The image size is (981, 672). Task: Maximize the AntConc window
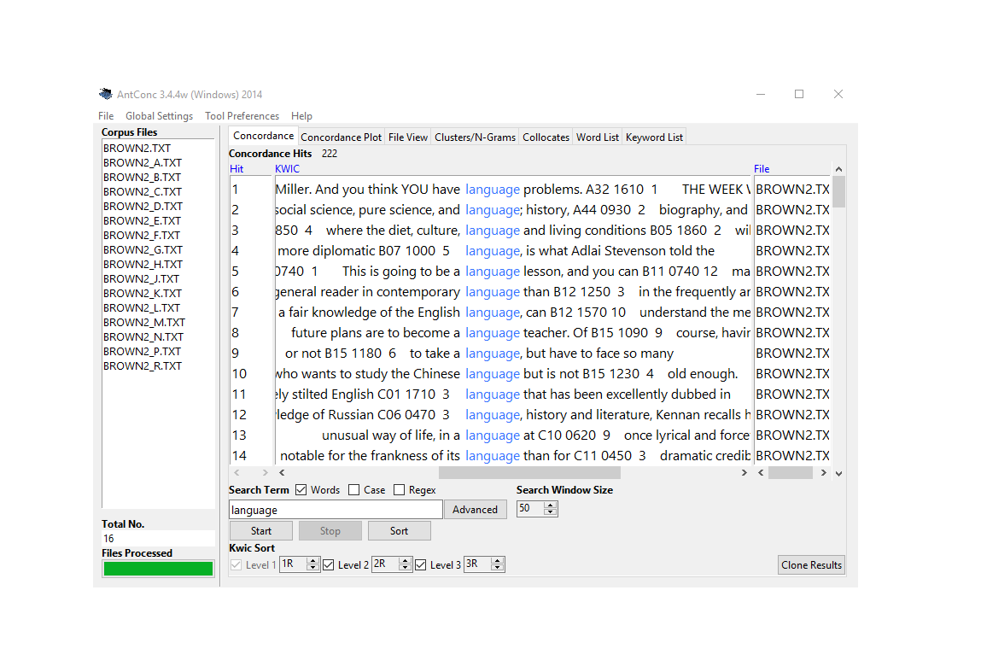click(x=799, y=94)
